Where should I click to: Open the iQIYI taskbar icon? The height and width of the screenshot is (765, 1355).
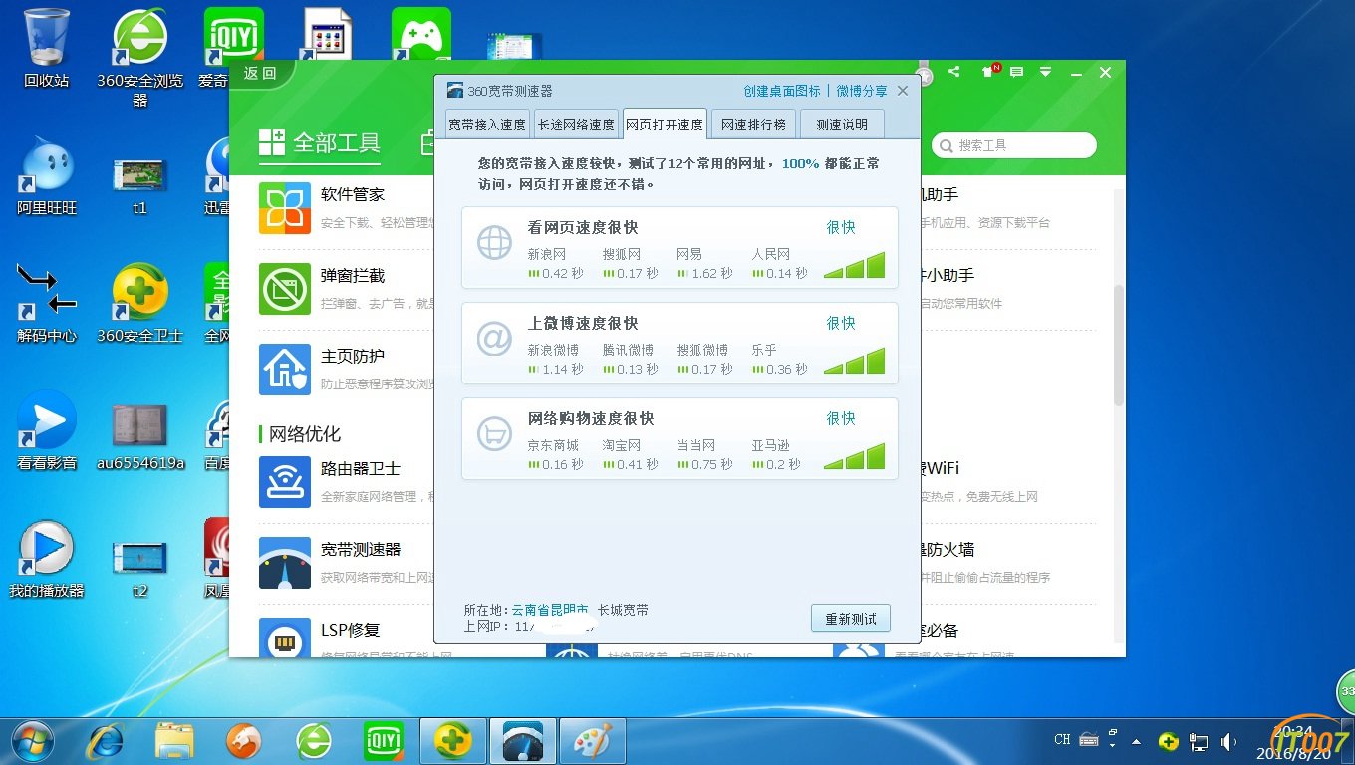(x=384, y=741)
